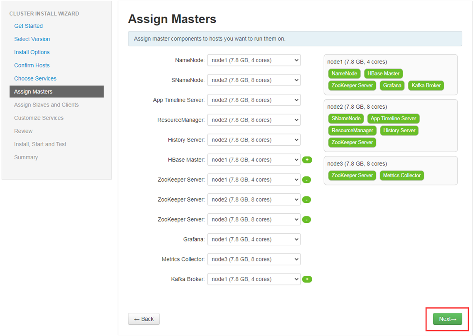473x336 pixels.
Task: Select the Summary wizard step
Action: 26,157
